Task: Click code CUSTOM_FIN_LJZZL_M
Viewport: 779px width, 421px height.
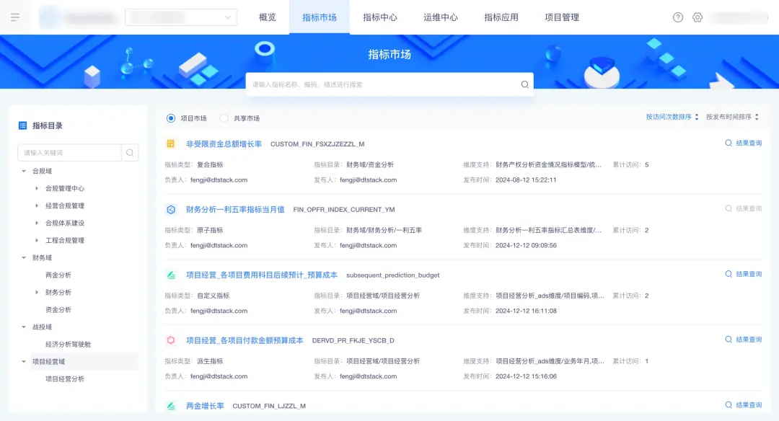Action: (x=269, y=407)
